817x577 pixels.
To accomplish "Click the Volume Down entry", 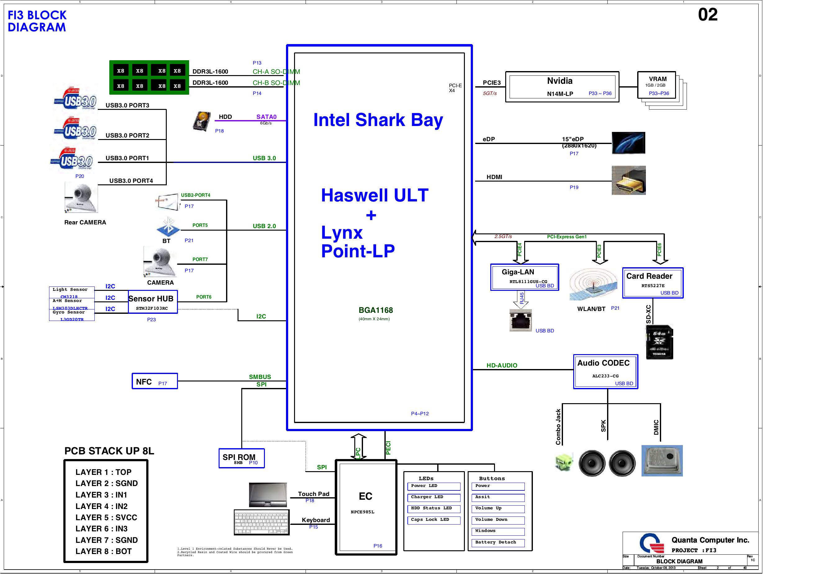I will 498,521.
